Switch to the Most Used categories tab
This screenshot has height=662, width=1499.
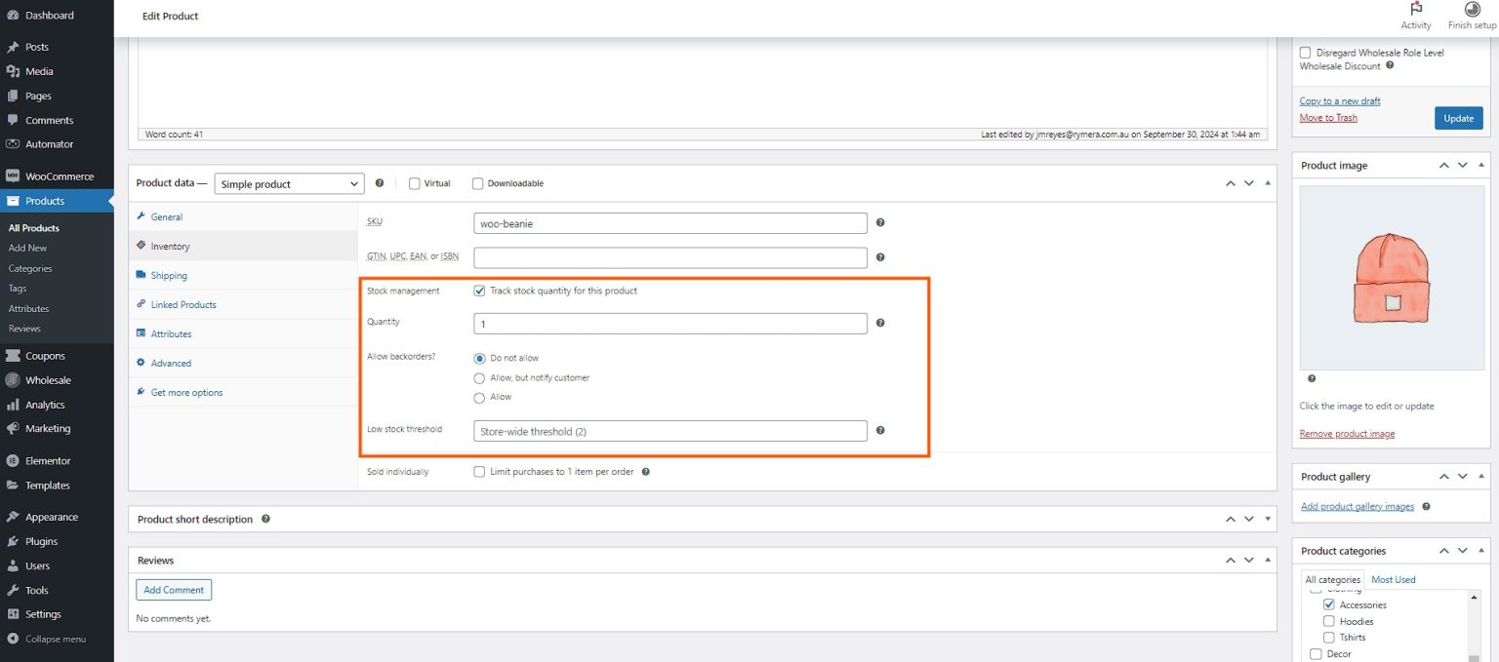(1393, 579)
